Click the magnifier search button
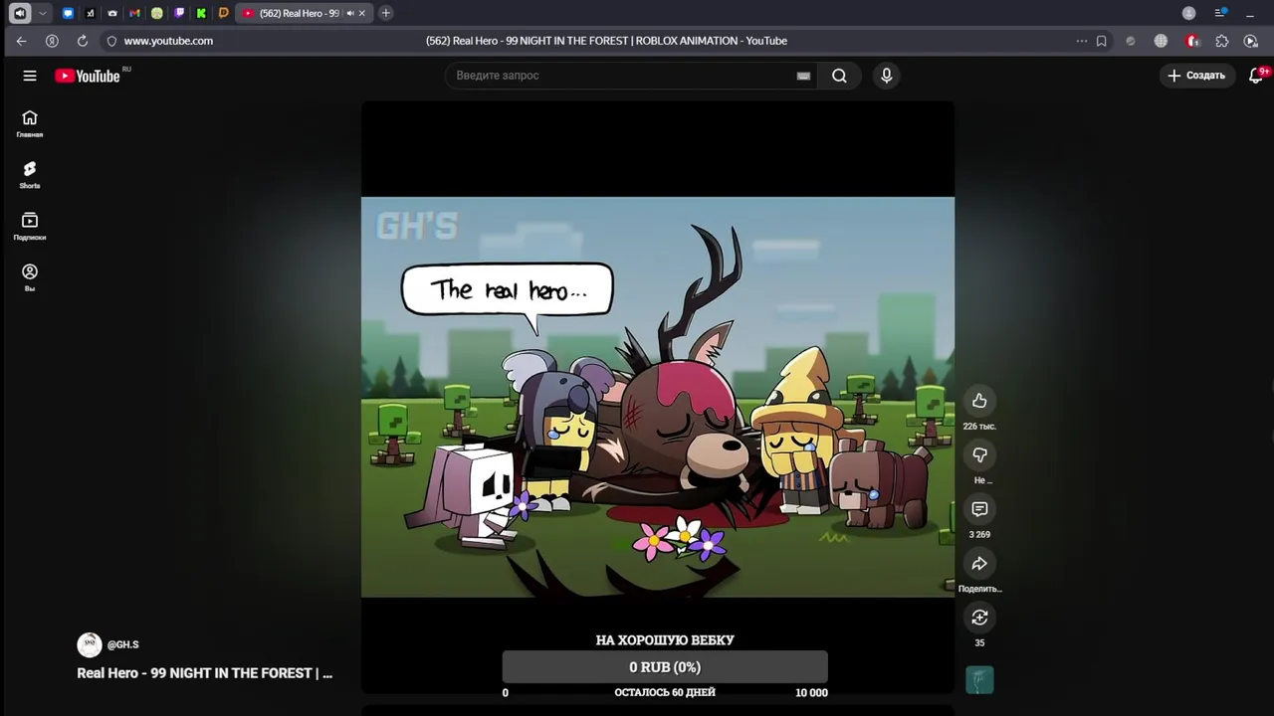The width and height of the screenshot is (1274, 716). click(839, 76)
